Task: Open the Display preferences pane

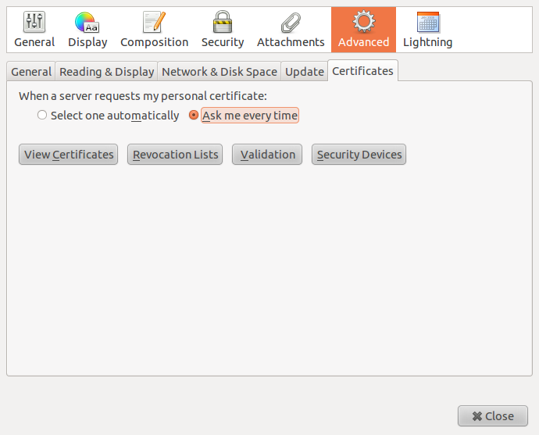Action: [87, 30]
